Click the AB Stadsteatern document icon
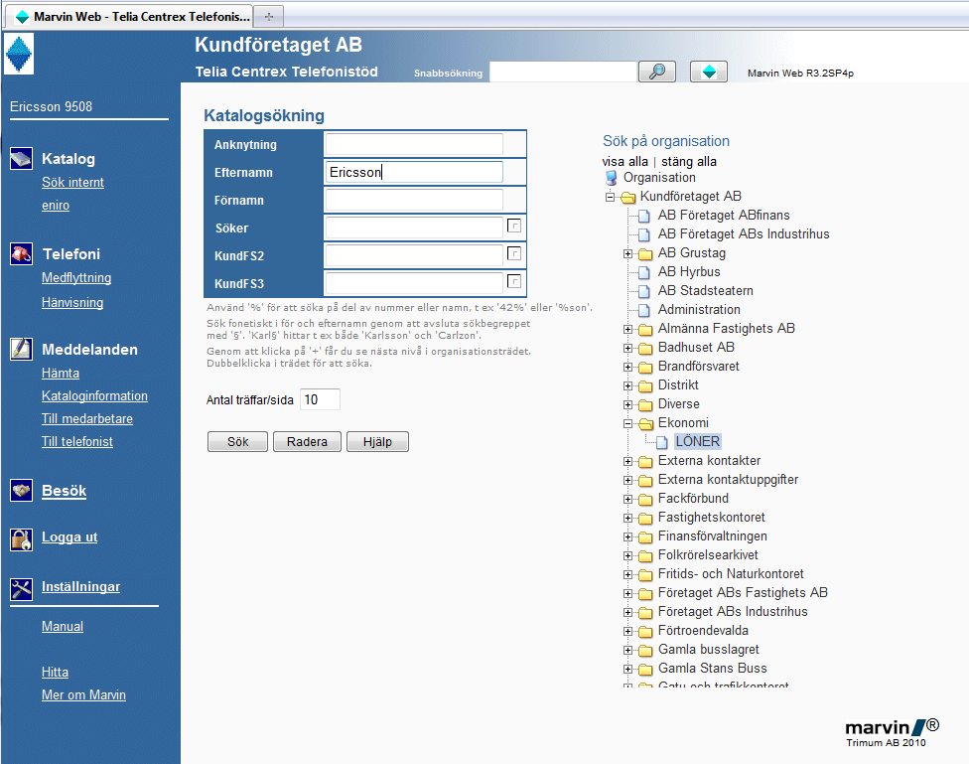 point(644,291)
